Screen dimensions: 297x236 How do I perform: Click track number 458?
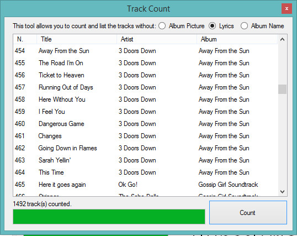pyautogui.click(x=20, y=99)
